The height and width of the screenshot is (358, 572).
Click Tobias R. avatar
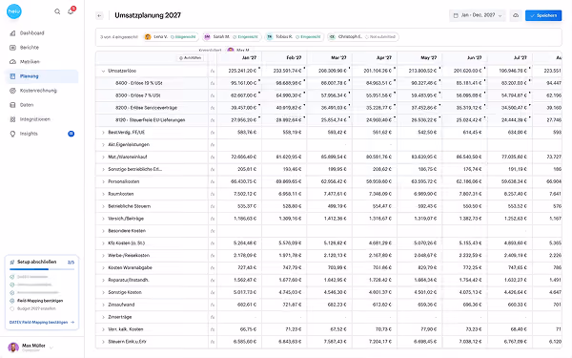pyautogui.click(x=270, y=37)
